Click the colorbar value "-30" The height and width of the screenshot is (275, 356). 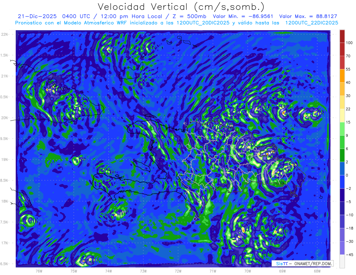coord(349,241)
